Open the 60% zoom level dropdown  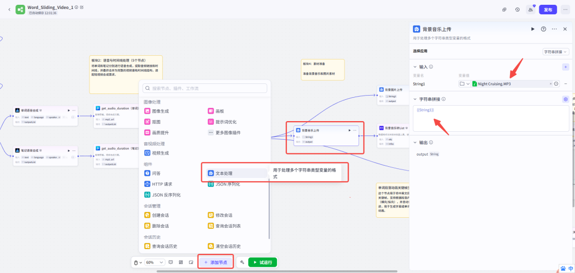point(155,262)
